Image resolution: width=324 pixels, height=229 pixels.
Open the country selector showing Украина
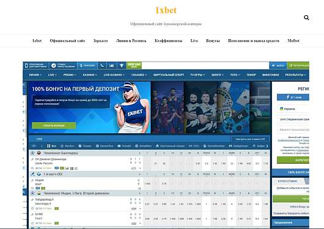(293, 109)
